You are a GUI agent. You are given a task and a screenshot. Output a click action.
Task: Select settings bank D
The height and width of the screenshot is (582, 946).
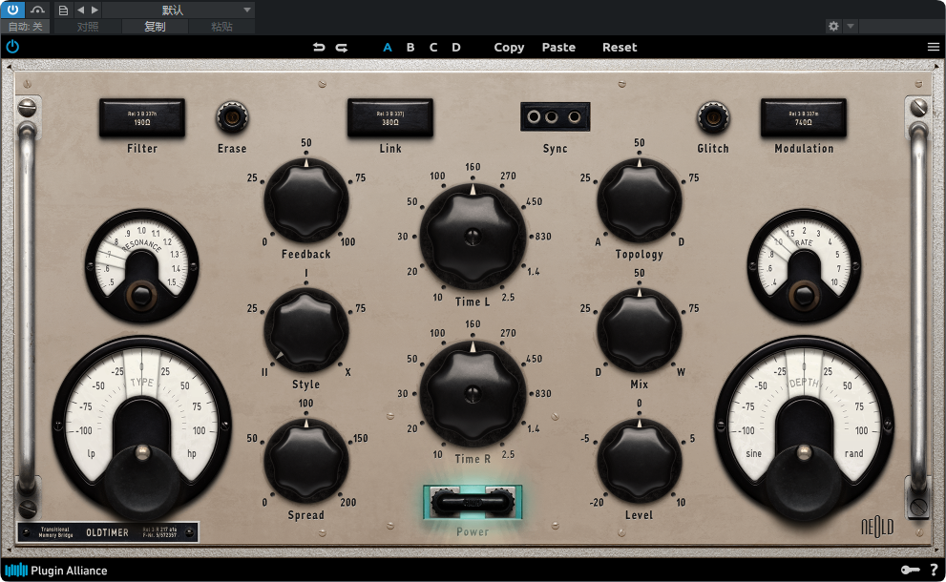[456, 47]
